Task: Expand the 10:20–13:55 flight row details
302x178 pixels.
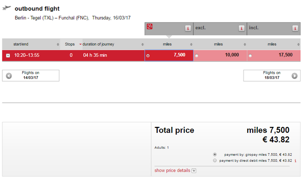Action: [8, 55]
